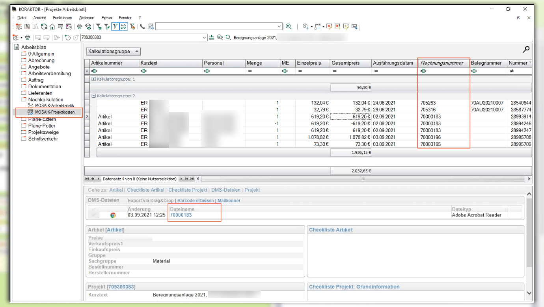This screenshot has width=544, height=307.
Task: Open the Extras menu
Action: click(x=106, y=18)
